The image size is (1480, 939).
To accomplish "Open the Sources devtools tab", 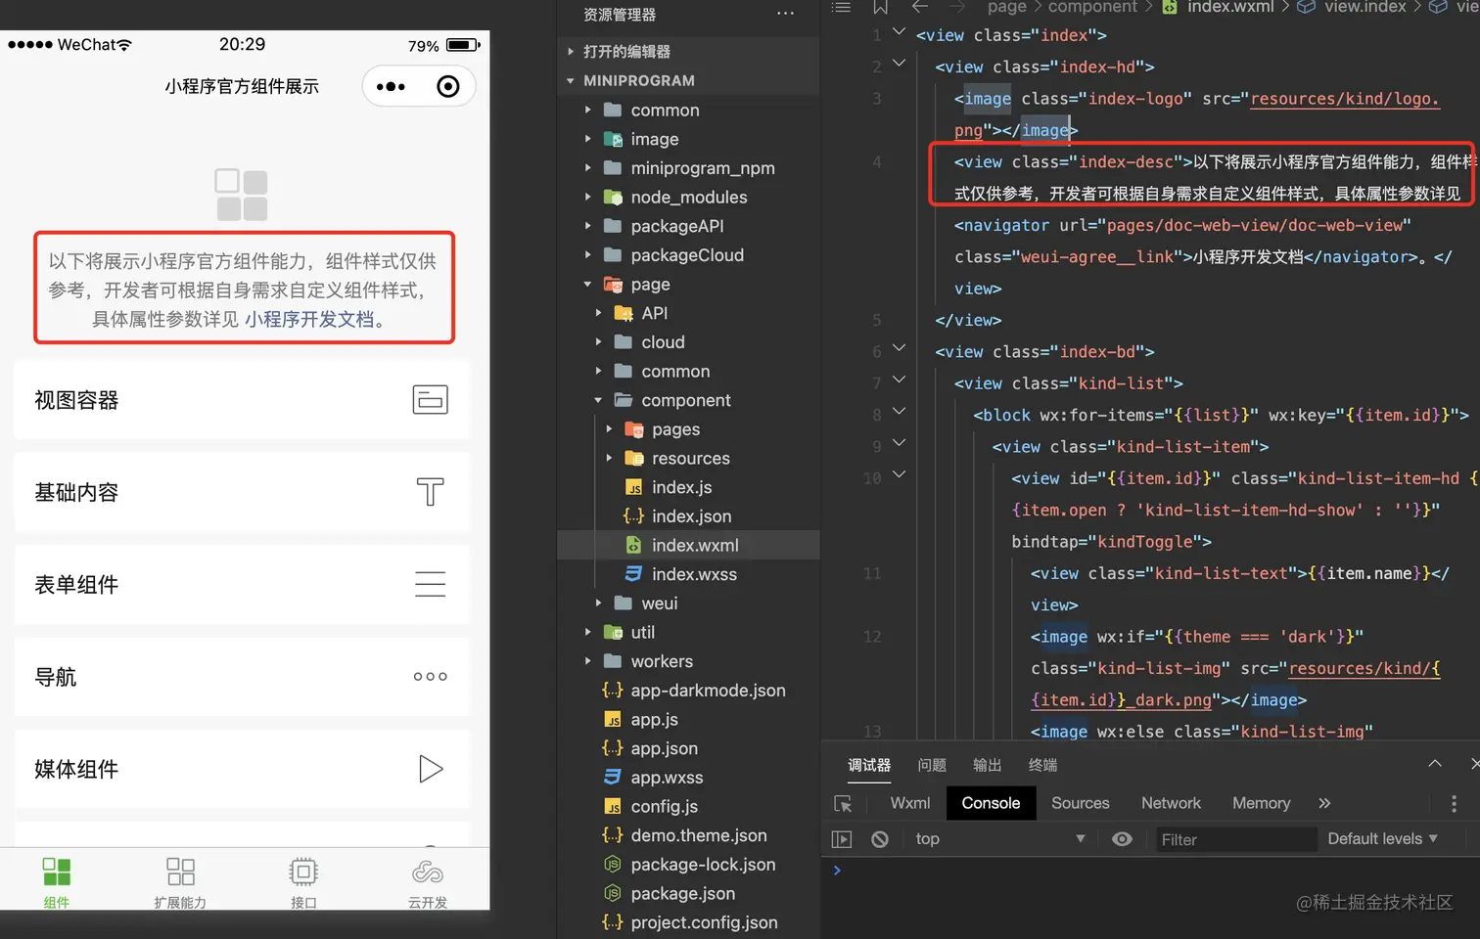I will [x=1081, y=803].
